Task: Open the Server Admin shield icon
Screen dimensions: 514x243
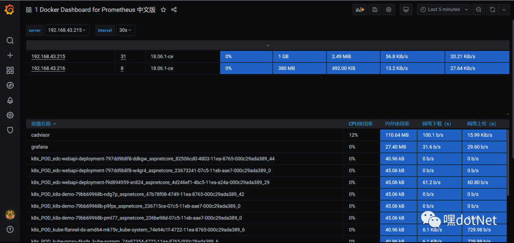Action: (10, 130)
